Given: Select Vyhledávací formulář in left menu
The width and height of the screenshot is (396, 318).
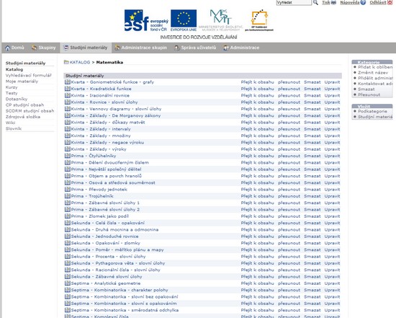Looking at the screenshot, I should pos(28,76).
